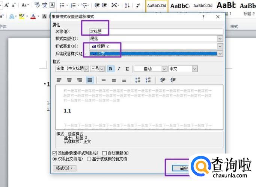Open font color dropdown showing 自动
The width and height of the screenshot is (256, 187).
[164, 69]
